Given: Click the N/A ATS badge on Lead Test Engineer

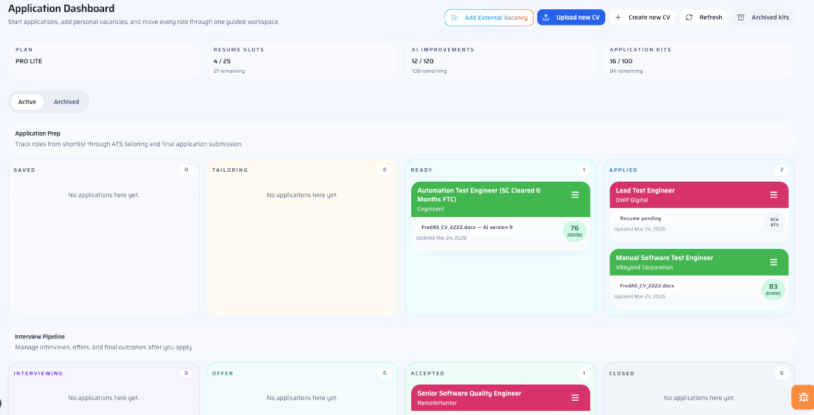Looking at the screenshot, I should 775,221.
